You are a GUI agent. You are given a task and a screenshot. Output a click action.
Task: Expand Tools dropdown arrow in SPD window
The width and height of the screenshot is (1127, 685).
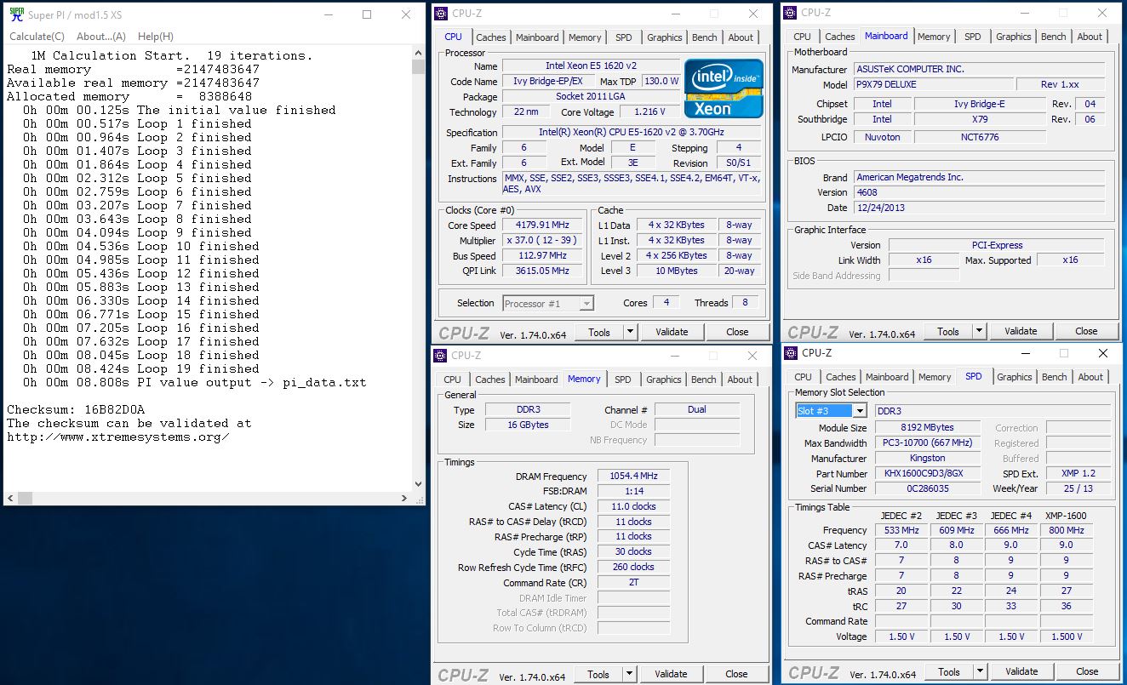981,671
